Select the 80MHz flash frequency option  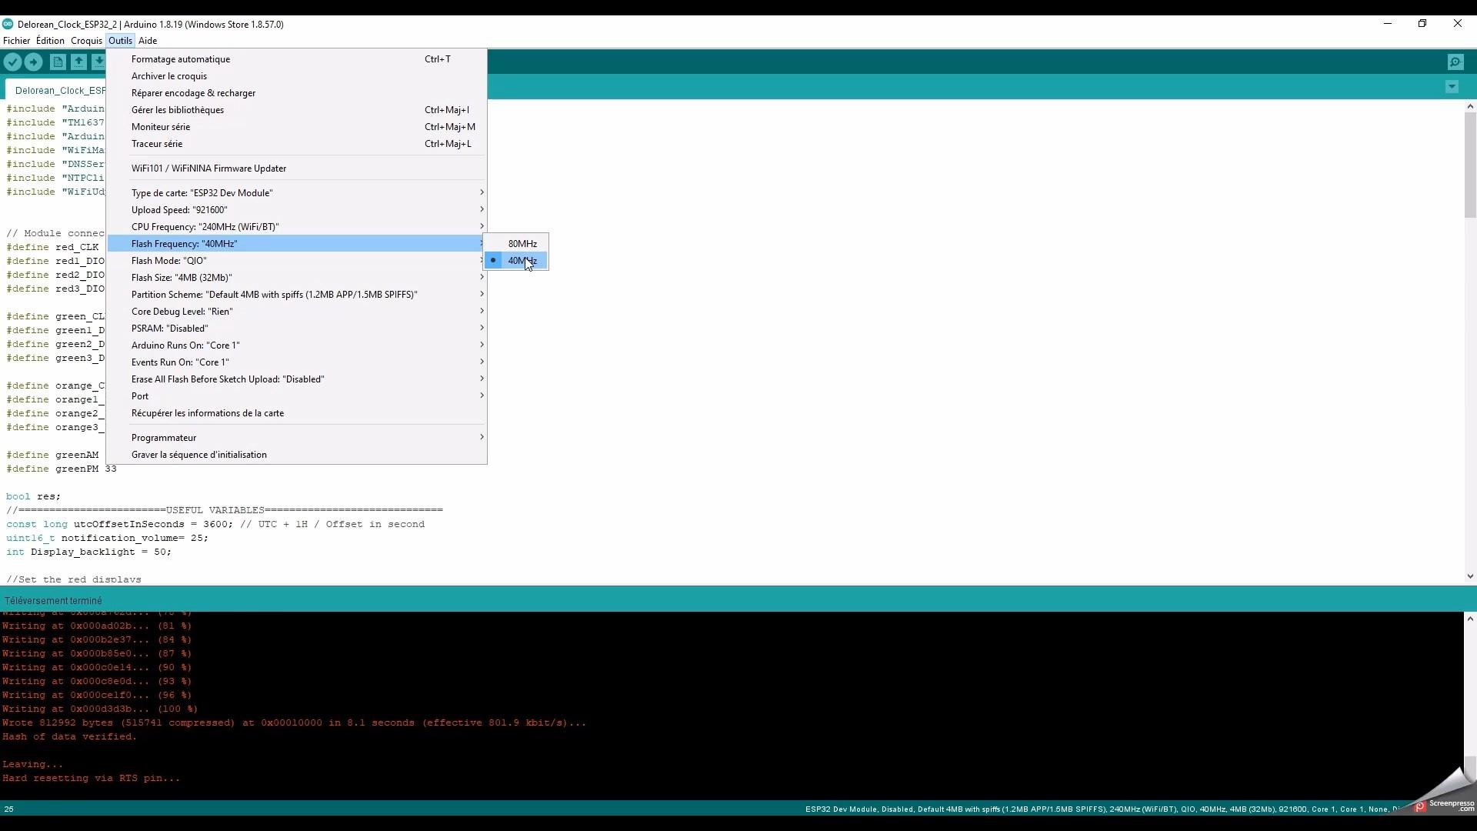[521, 243]
